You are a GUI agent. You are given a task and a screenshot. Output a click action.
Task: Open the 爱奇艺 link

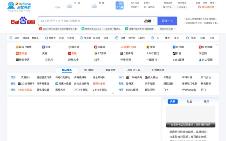click(130, 84)
